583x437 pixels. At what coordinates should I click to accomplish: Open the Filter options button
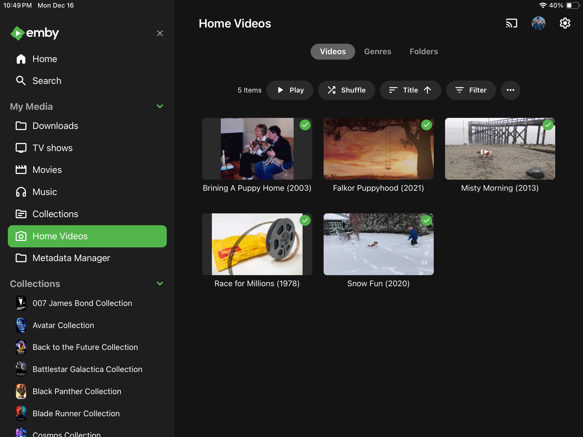(471, 90)
